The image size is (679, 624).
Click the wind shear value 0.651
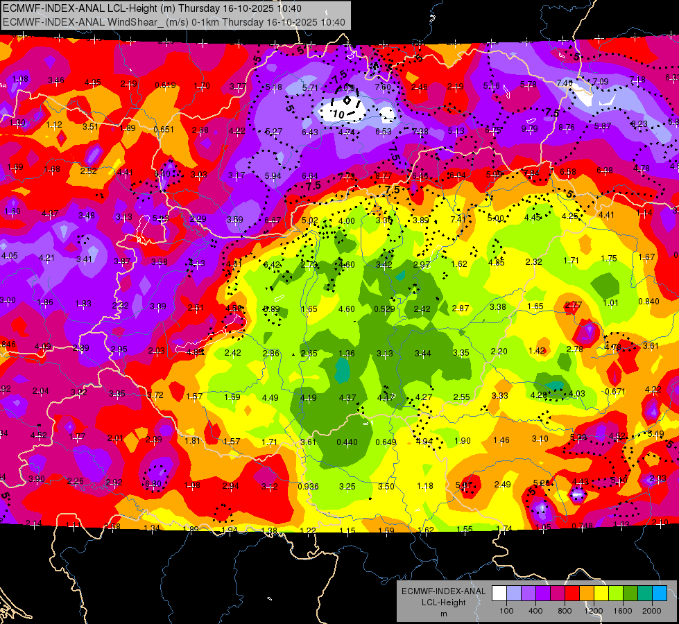click(164, 129)
